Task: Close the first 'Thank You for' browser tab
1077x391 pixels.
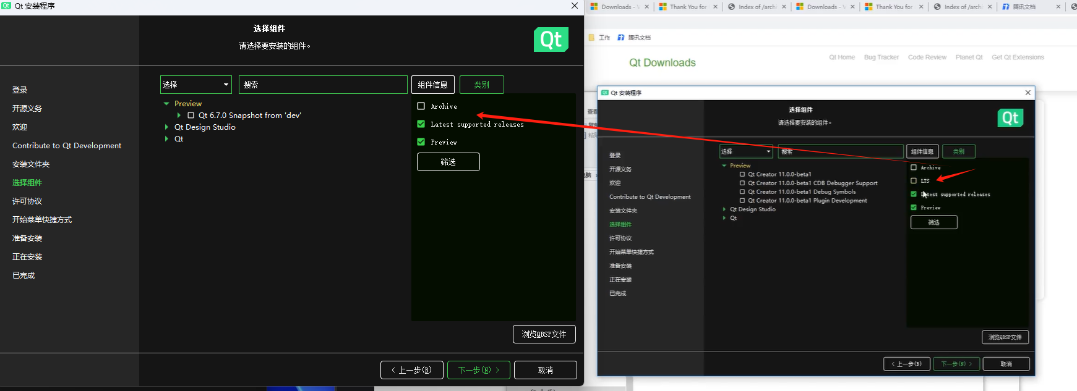Action: click(x=716, y=7)
